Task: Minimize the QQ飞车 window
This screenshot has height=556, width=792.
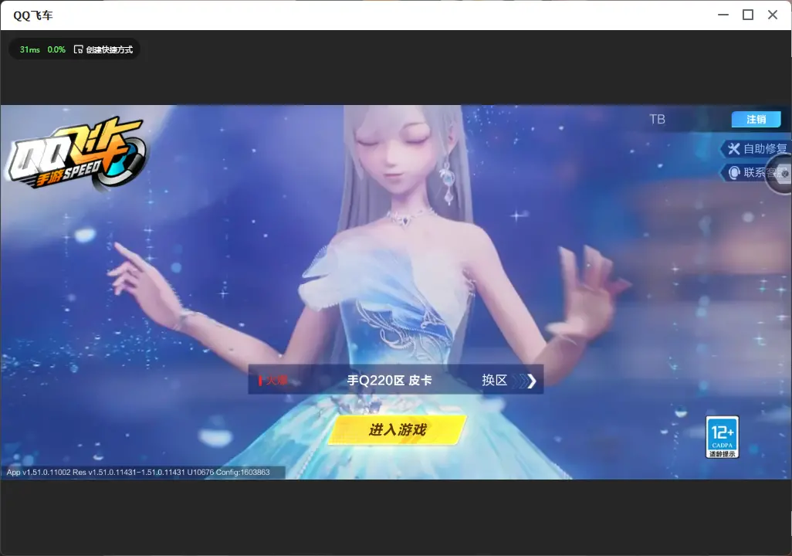Action: (723, 15)
